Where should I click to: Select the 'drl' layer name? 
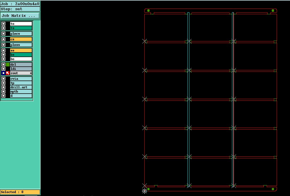21,65
